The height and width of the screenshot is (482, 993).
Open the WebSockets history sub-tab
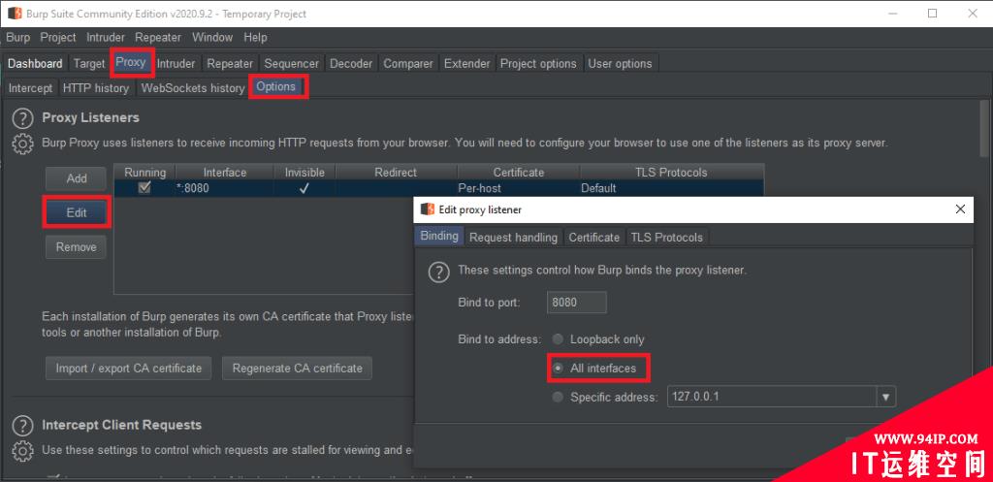[x=193, y=88]
